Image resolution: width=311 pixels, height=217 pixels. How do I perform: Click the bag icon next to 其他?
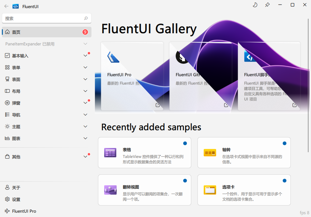(x=7, y=157)
